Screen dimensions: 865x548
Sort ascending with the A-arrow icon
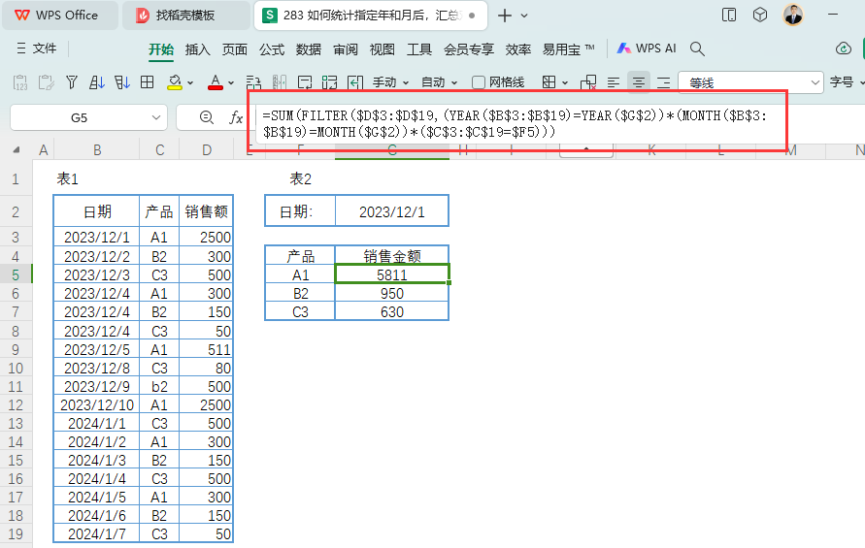[97, 82]
